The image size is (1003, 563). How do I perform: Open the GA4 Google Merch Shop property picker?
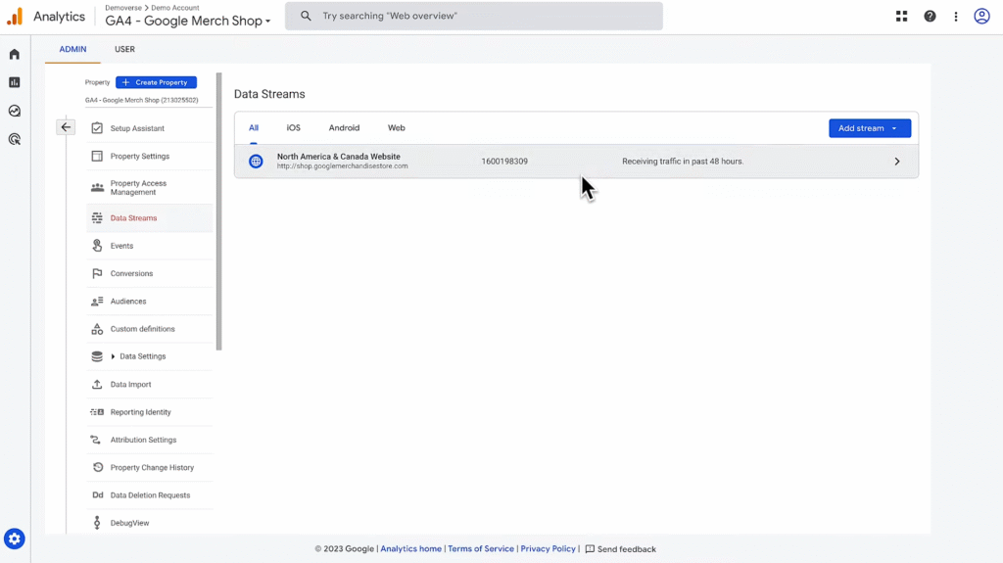[x=188, y=21]
